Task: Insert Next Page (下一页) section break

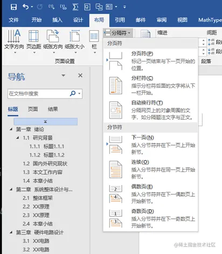Action: [150, 145]
